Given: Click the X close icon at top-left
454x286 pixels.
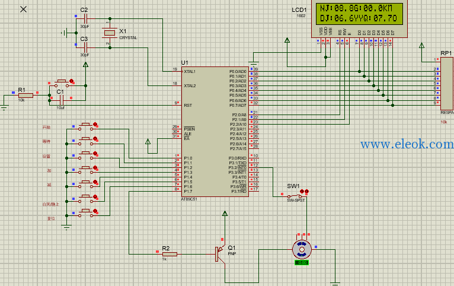Looking at the screenshot, I should coord(24,9).
